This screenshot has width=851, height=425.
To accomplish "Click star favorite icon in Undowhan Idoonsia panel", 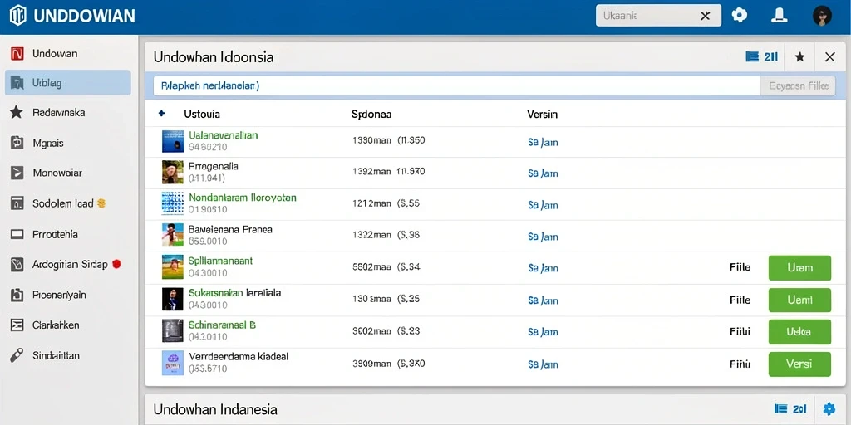I will point(799,57).
